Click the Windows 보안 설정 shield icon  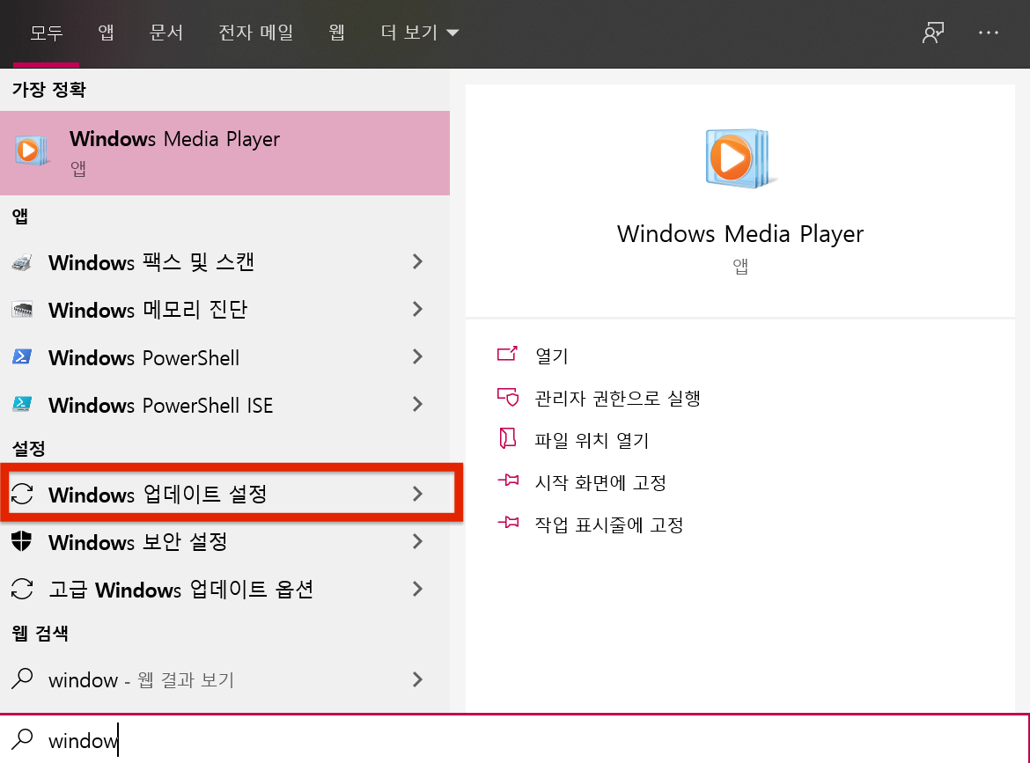point(22,542)
